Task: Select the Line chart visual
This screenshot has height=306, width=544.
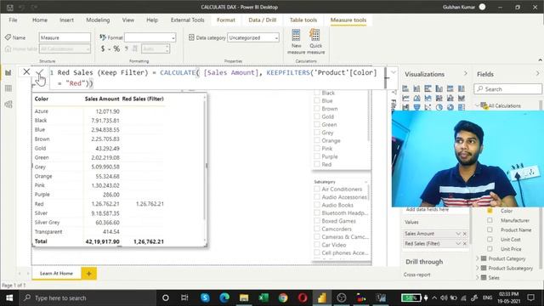Action: pos(405,99)
